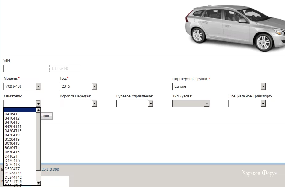Image resolution: width=285 pixels, height=187 pixels.
Task: Click the Шасси № input field
Action: (65, 68)
